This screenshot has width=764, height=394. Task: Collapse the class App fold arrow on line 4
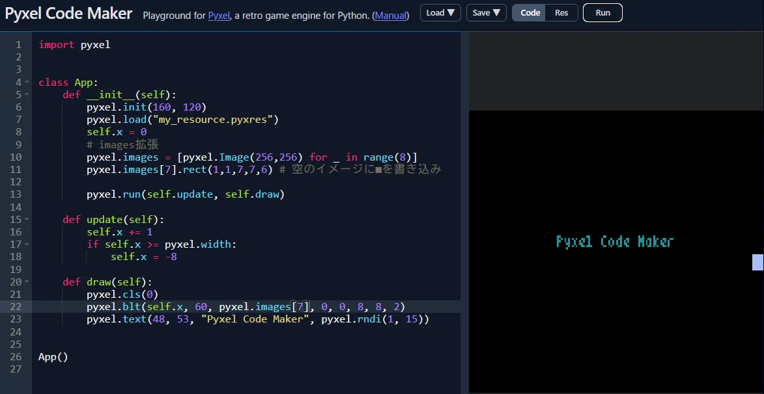(26, 82)
